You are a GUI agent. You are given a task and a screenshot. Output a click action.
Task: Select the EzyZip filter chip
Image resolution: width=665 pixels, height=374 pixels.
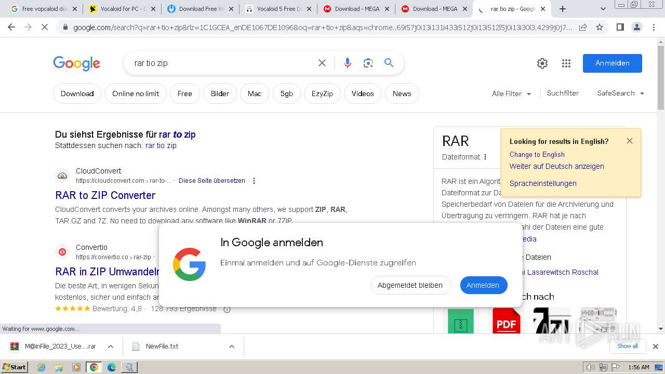[x=322, y=94]
